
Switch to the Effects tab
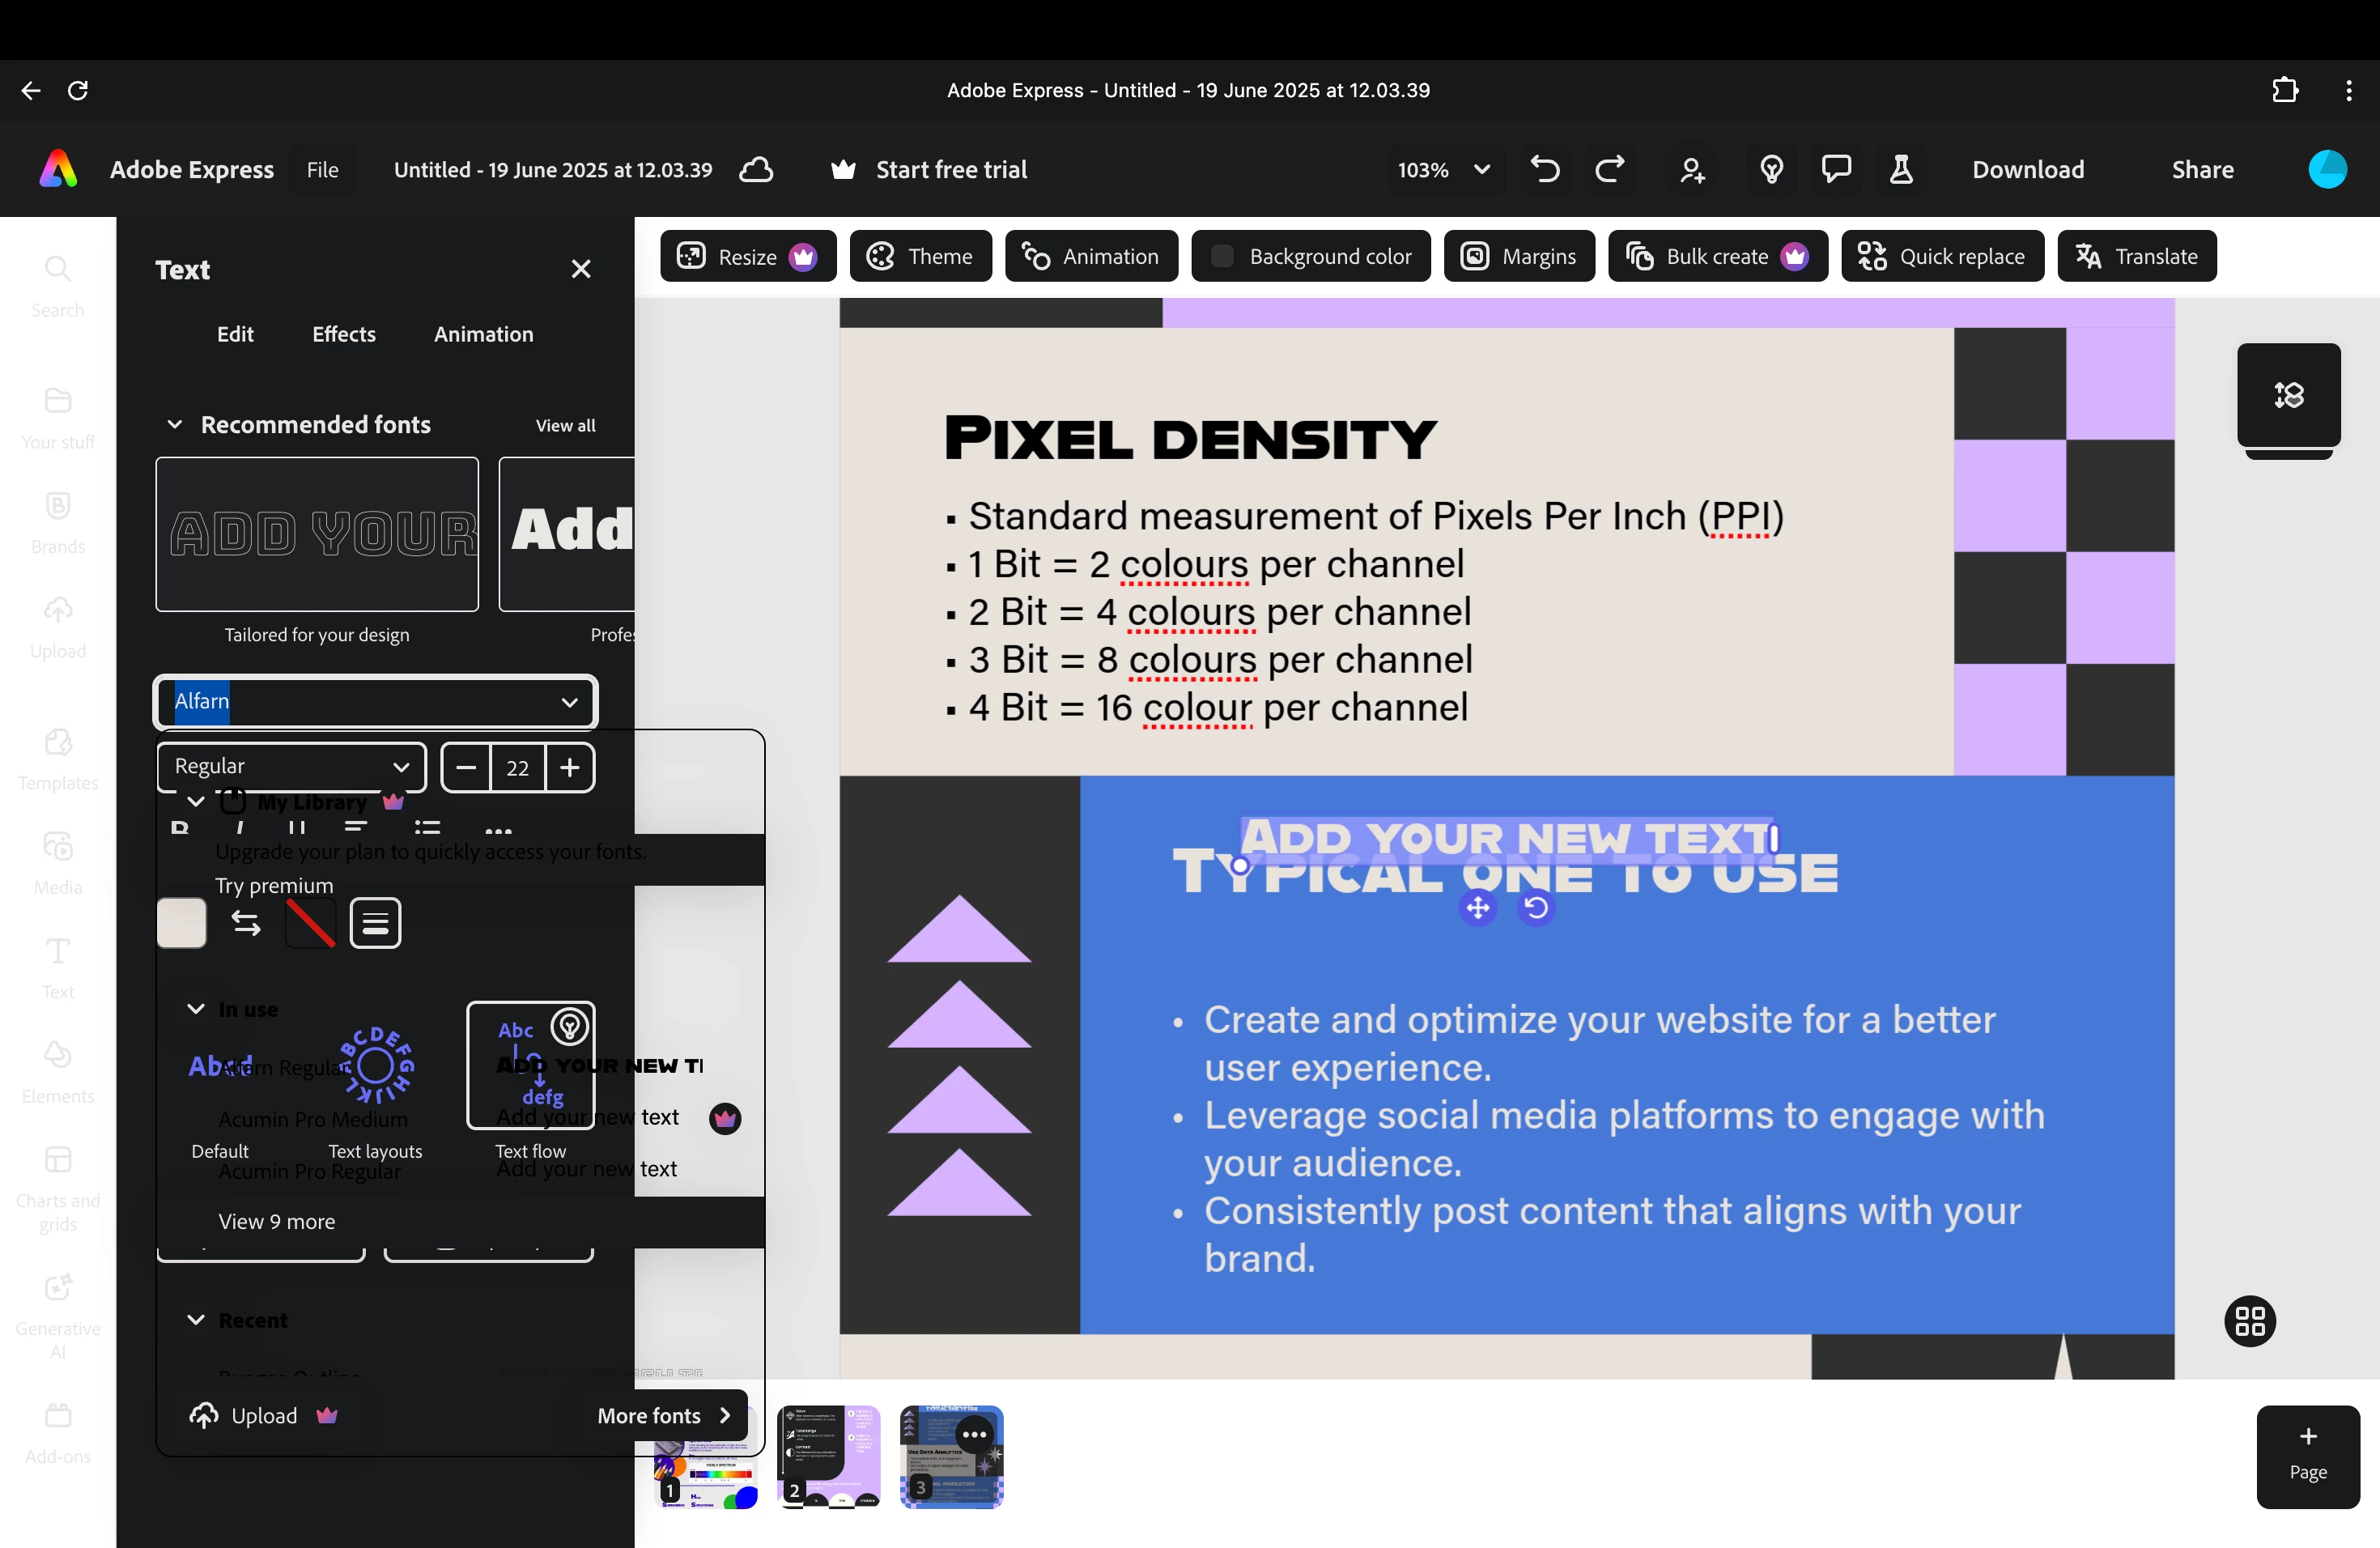coord(343,334)
